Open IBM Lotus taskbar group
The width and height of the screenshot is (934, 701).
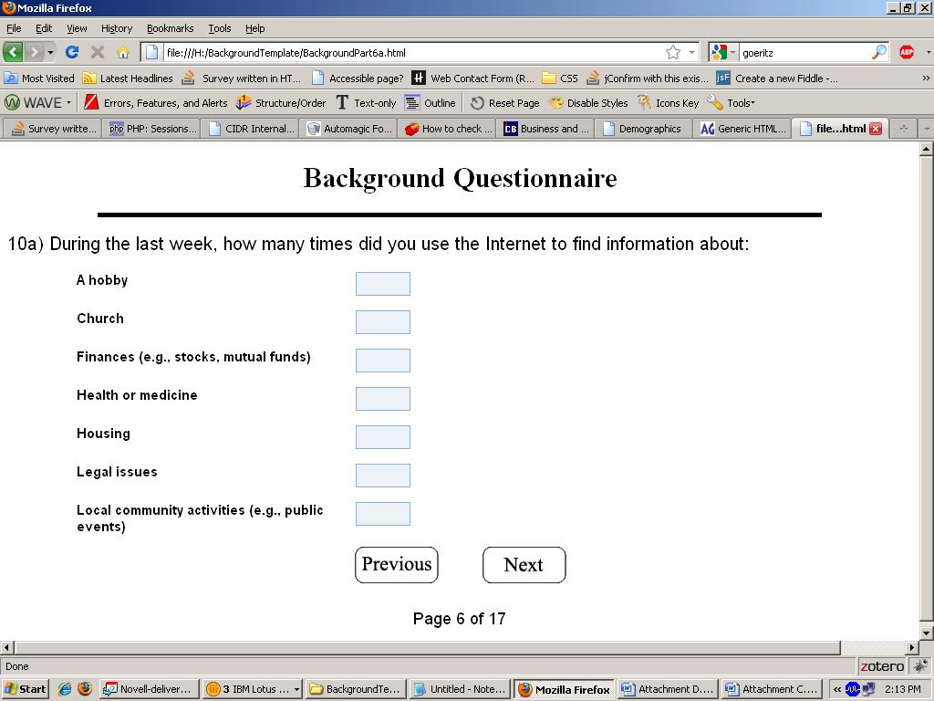point(253,689)
